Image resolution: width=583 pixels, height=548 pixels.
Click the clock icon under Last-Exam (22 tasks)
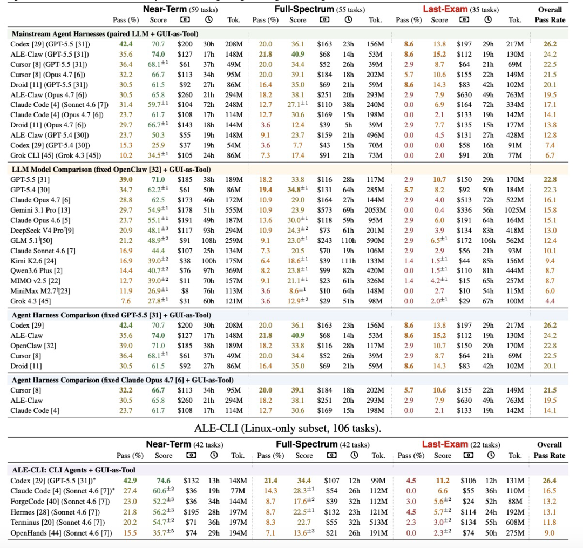coord(491,455)
